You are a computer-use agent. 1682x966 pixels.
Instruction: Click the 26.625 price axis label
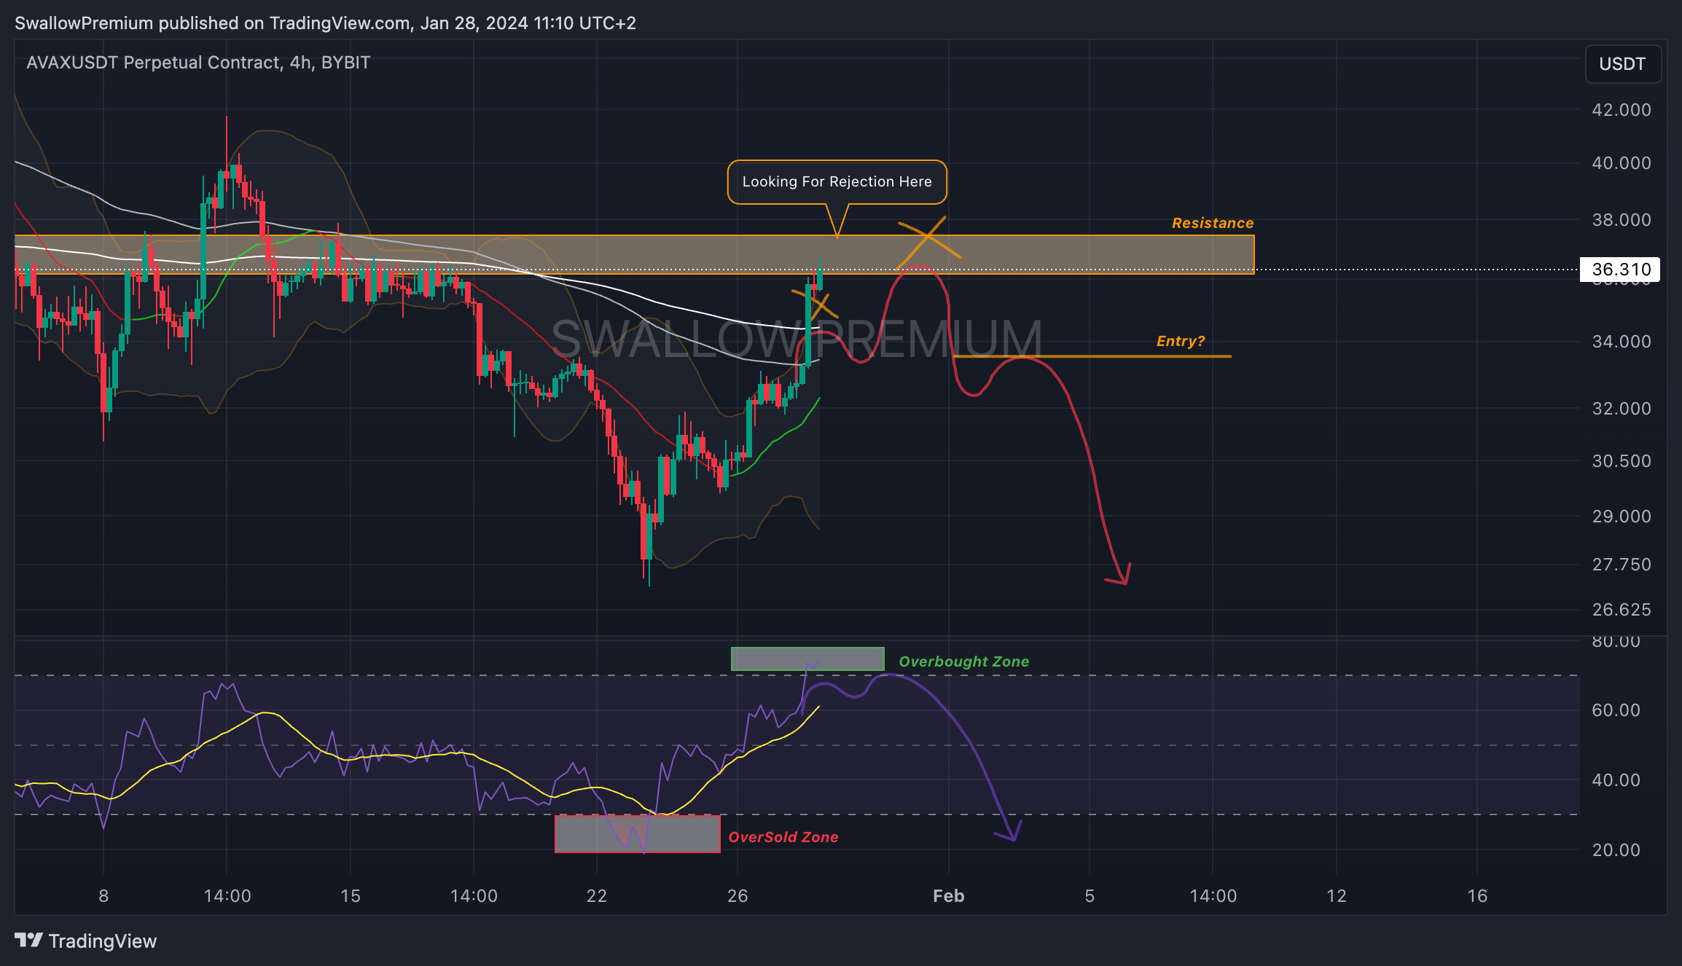tap(1622, 610)
